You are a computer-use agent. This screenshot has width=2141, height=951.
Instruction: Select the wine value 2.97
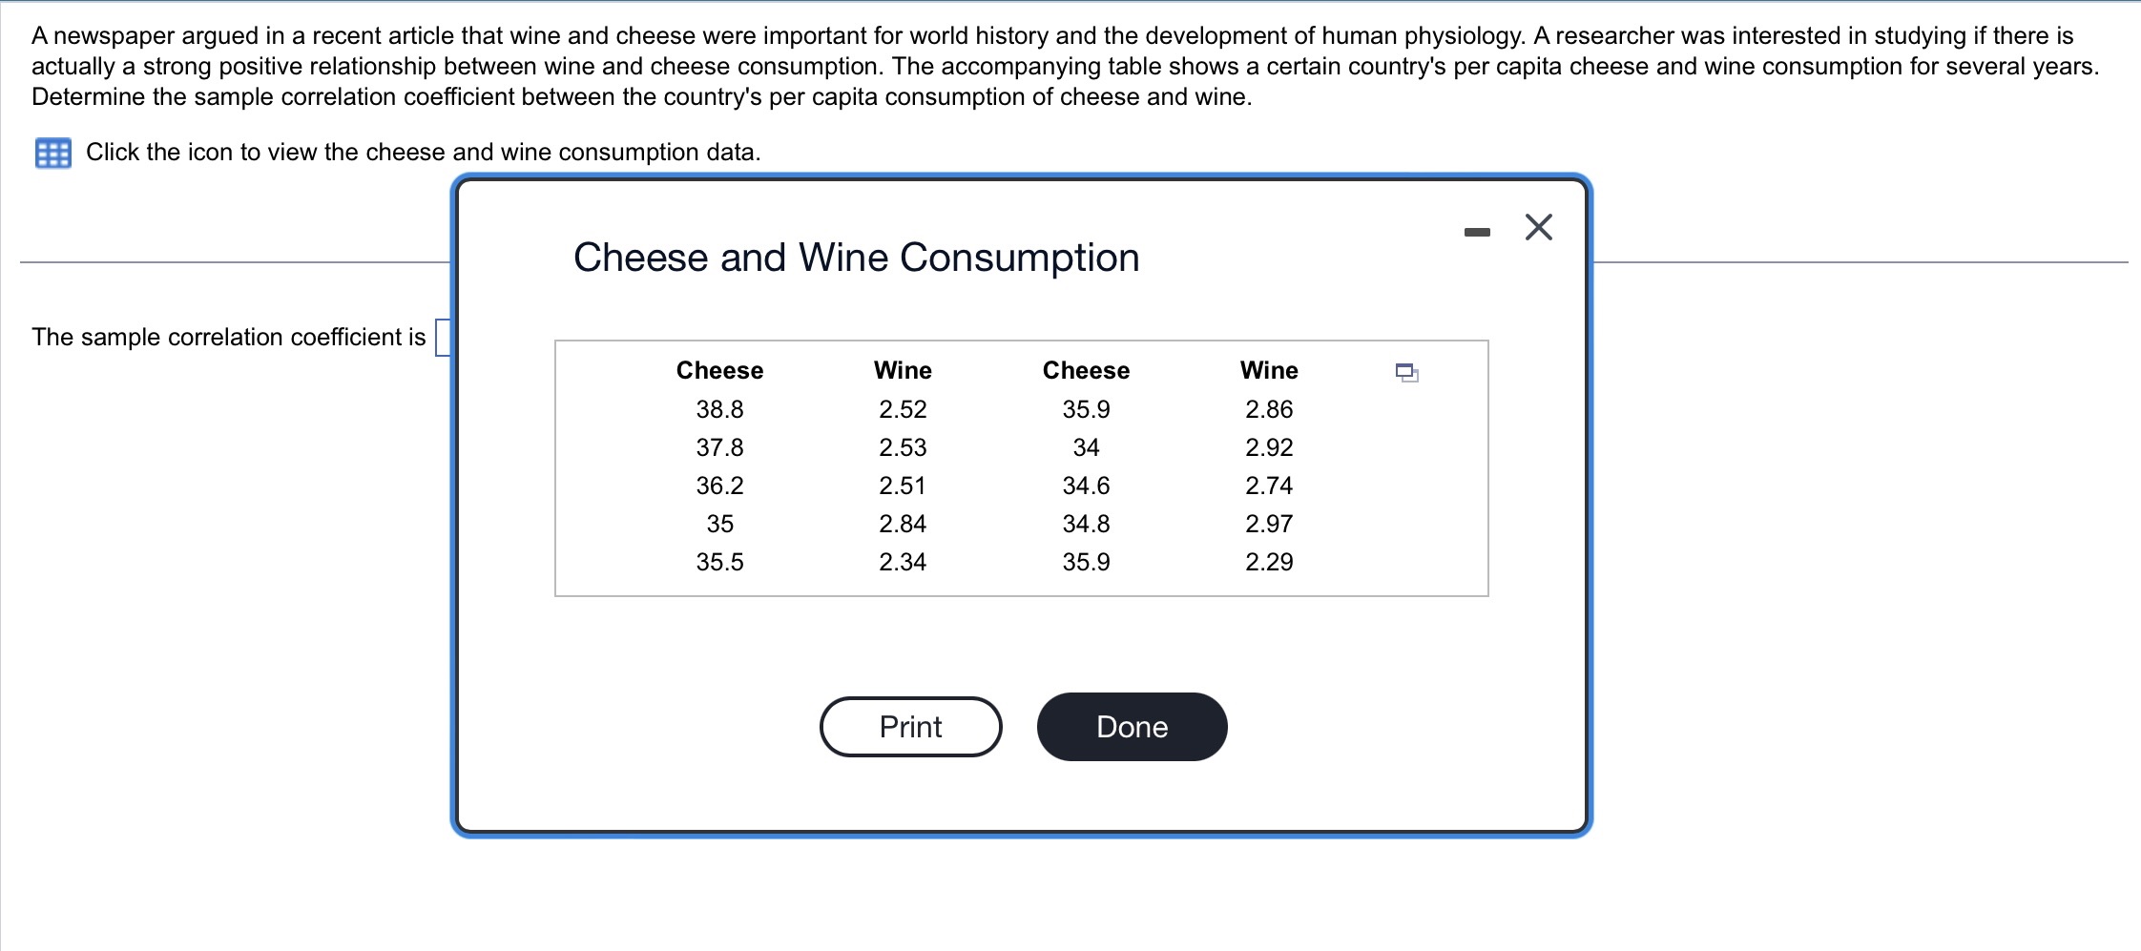(1269, 524)
